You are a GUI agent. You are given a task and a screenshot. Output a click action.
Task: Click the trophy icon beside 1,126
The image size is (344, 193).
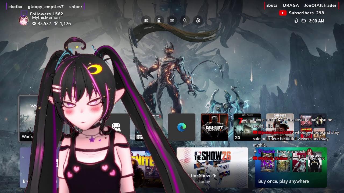(x=56, y=24)
